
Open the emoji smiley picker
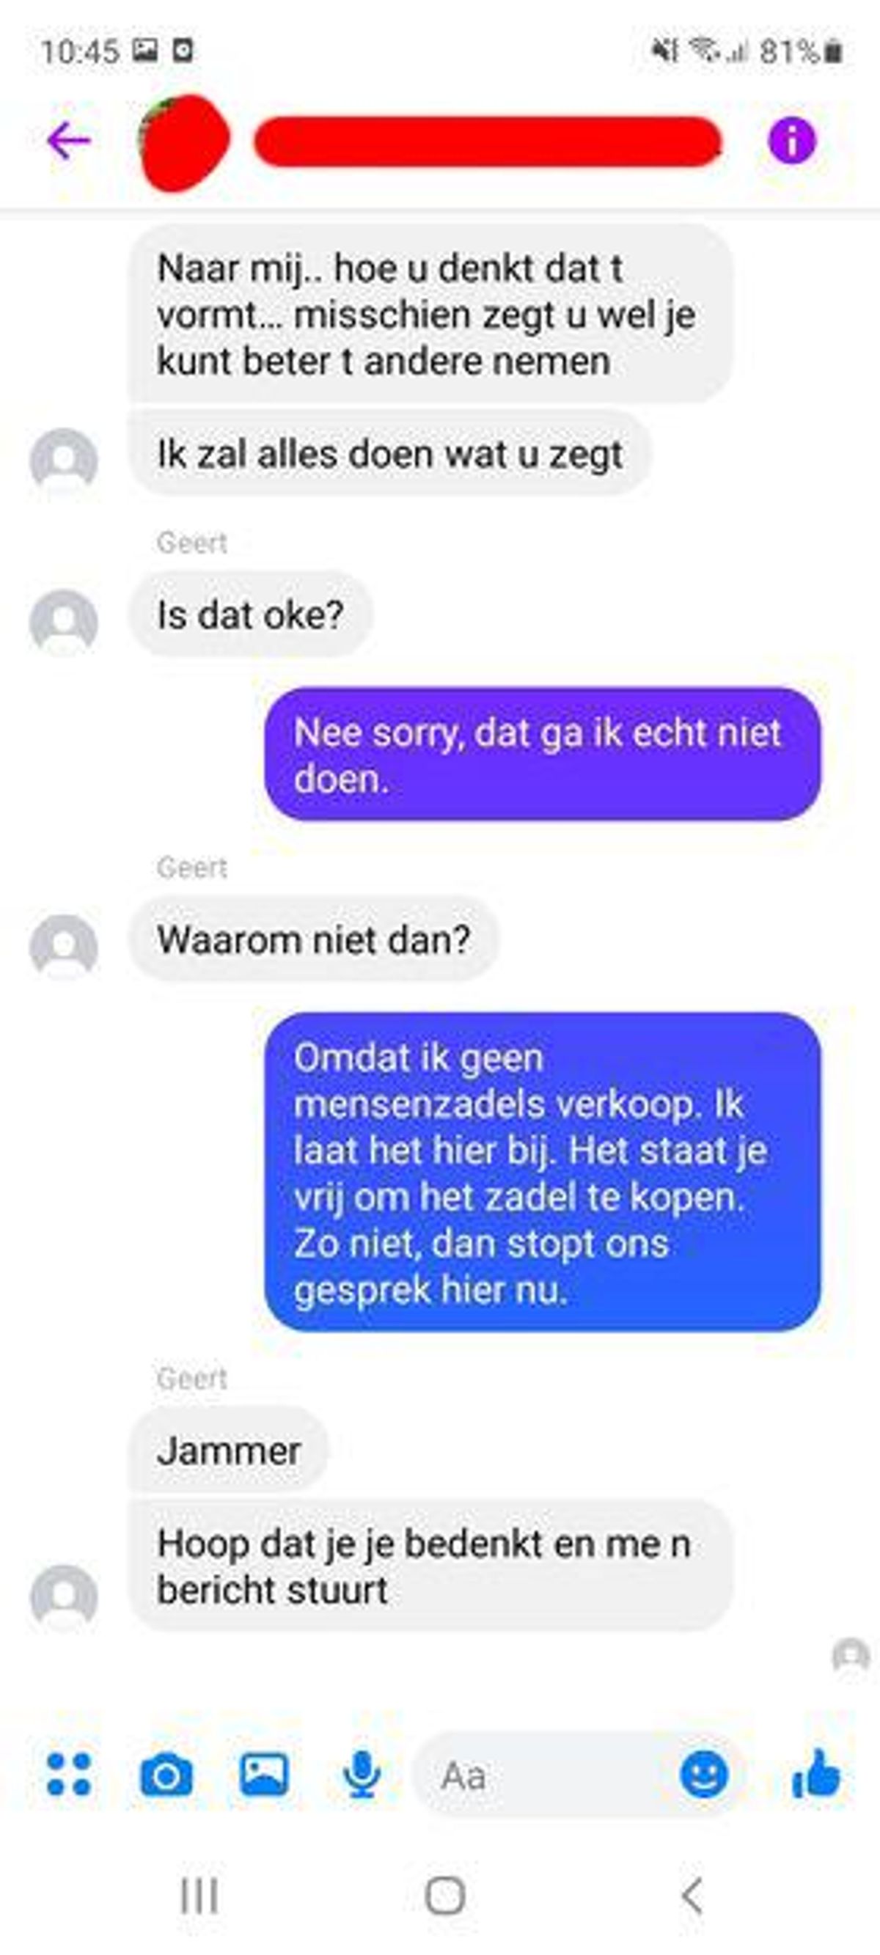pos(704,1775)
